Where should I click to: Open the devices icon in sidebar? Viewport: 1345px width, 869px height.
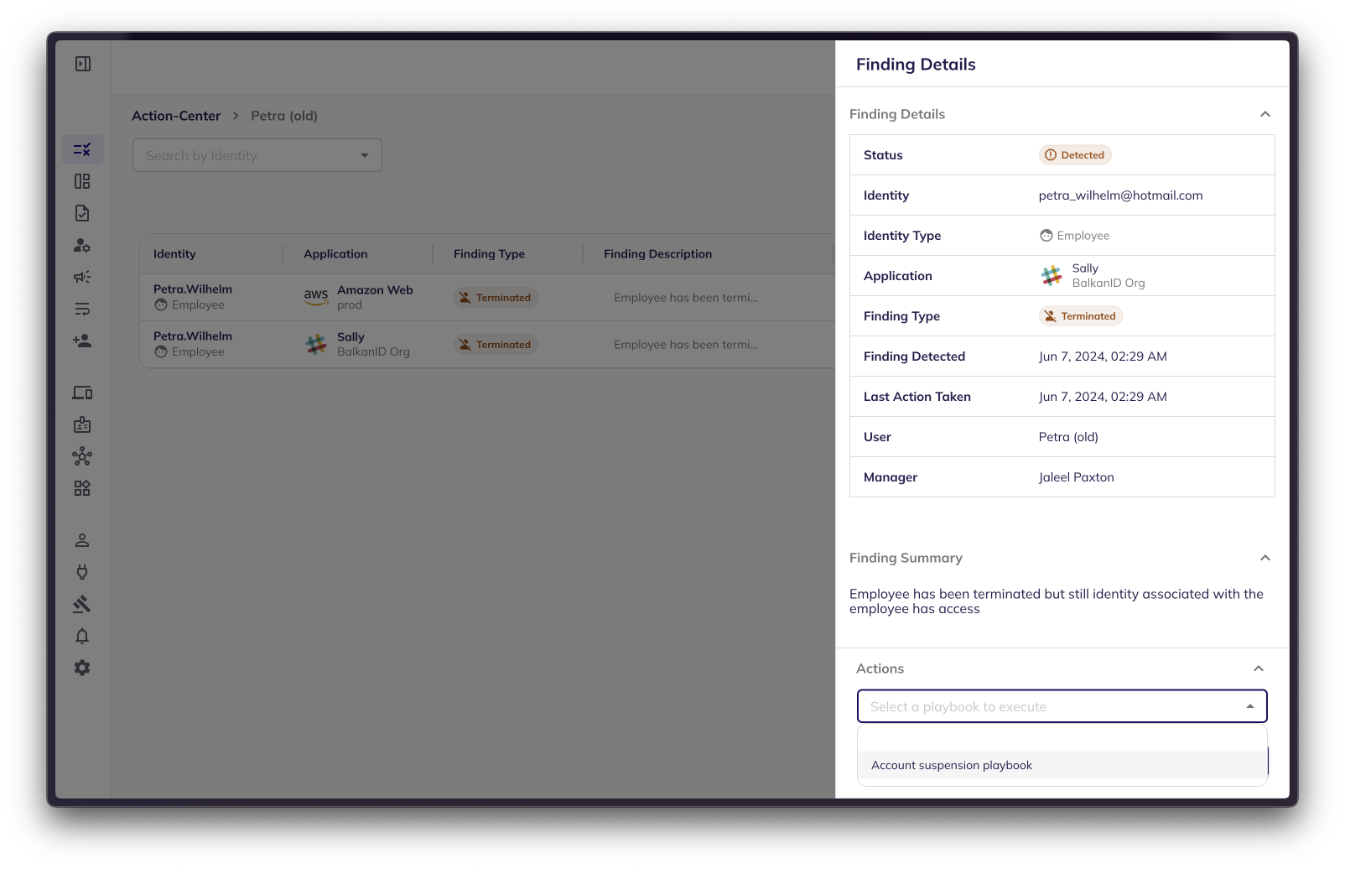[x=82, y=393]
